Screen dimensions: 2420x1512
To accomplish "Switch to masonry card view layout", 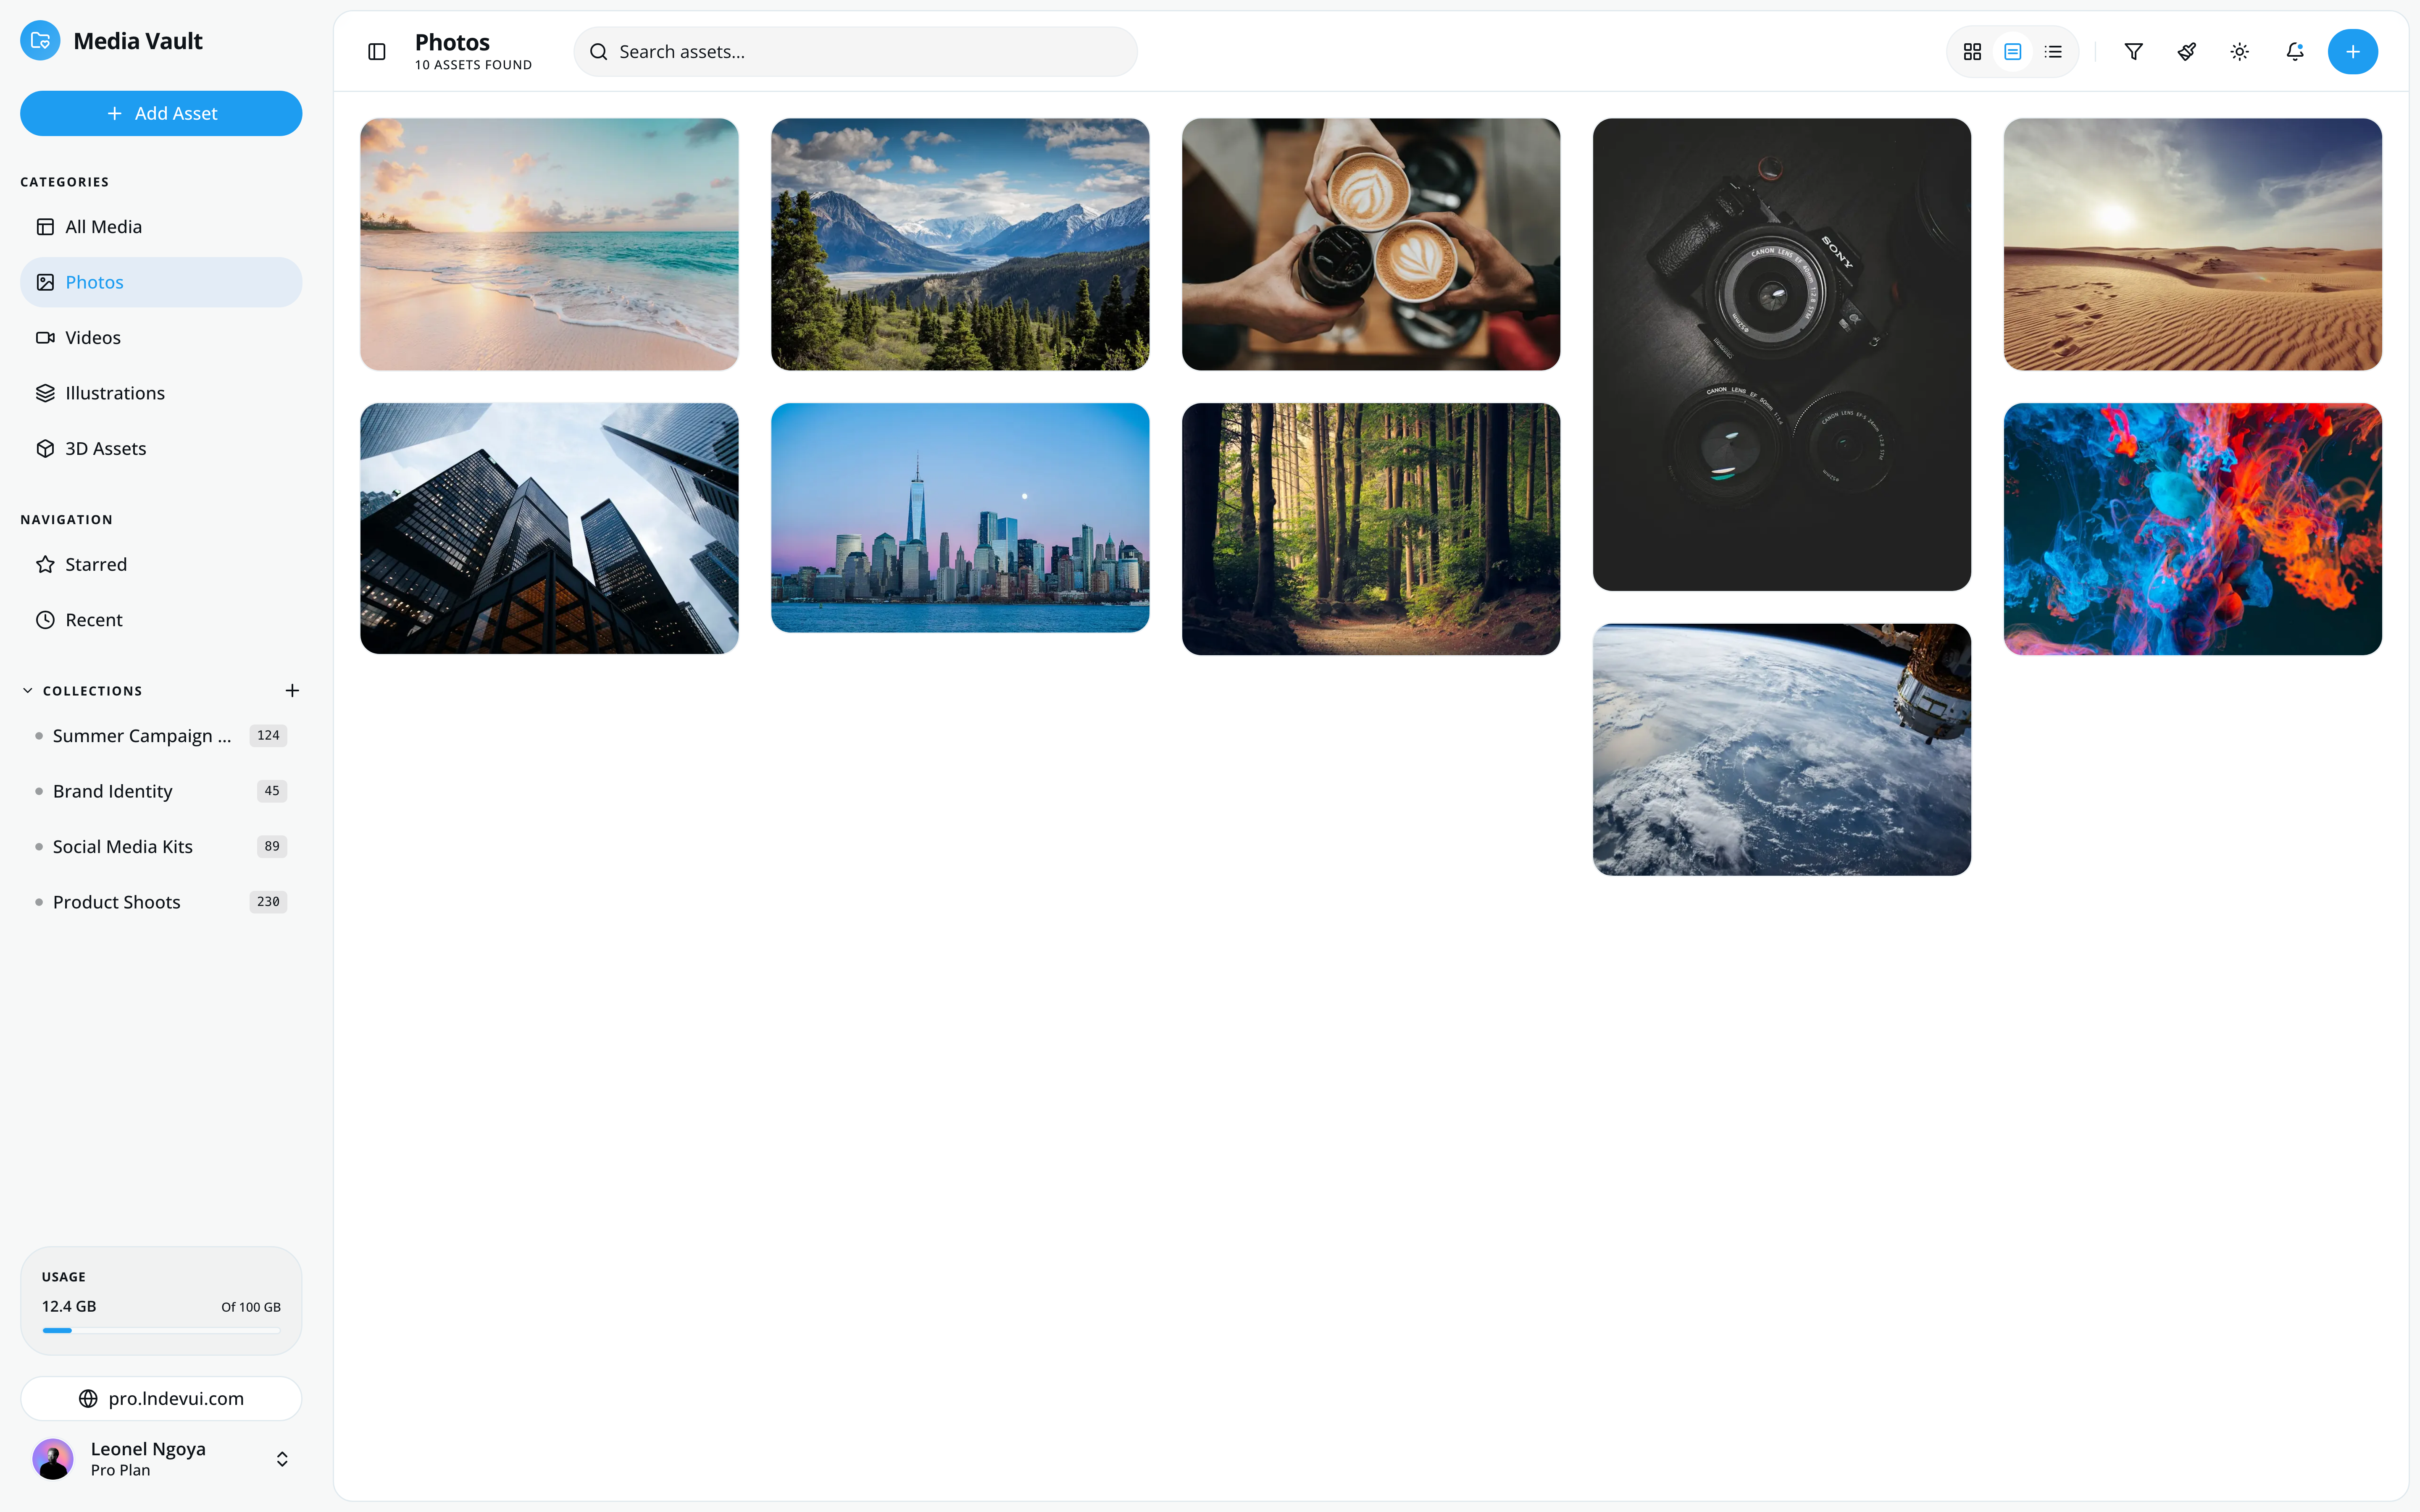I will pos(2013,52).
